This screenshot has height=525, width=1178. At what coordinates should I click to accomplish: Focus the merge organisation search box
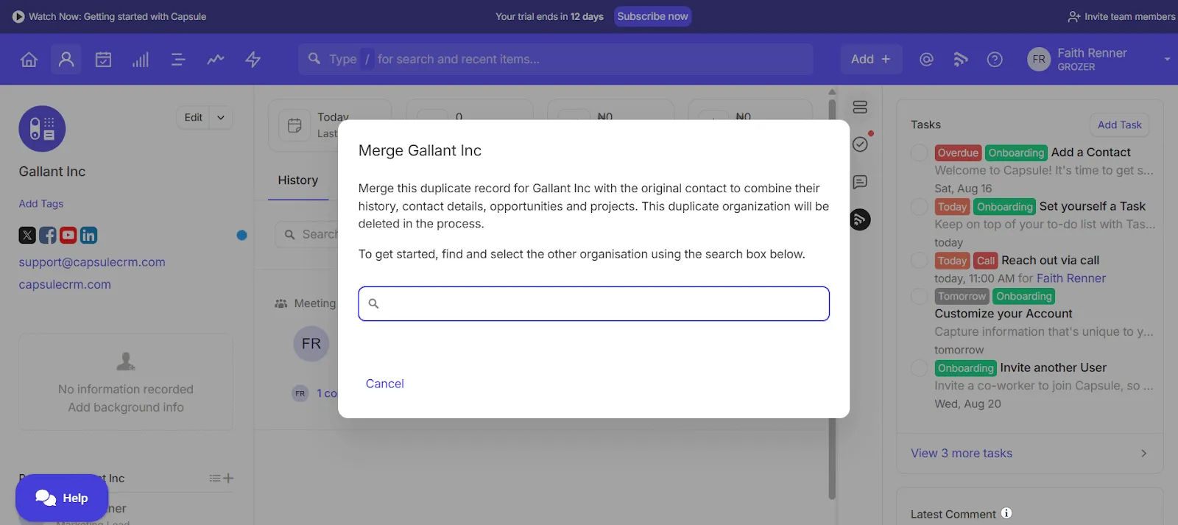593,304
